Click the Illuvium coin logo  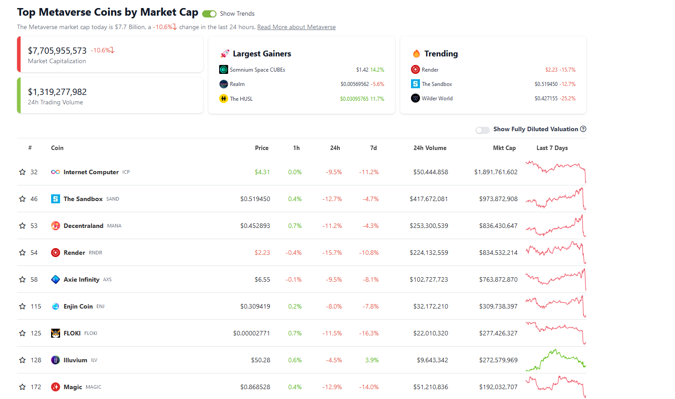55,360
